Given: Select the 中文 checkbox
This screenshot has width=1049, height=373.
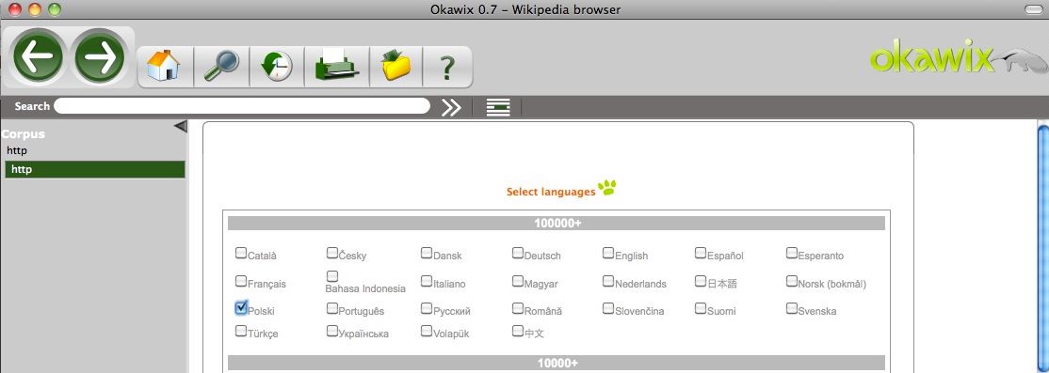Looking at the screenshot, I should pyautogui.click(x=518, y=331).
